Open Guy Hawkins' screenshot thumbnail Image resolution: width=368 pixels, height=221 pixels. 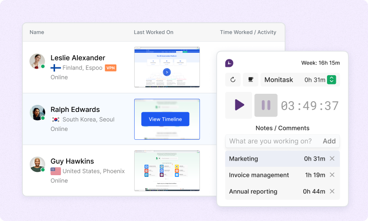point(167,171)
